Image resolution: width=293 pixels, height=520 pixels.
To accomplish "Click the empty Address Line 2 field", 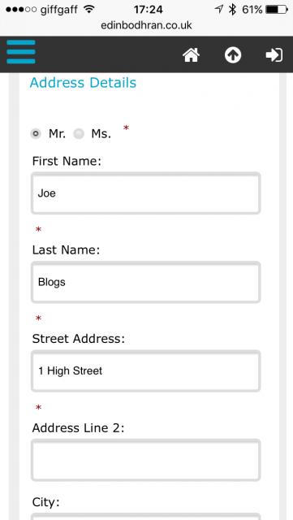I will [x=146, y=460].
